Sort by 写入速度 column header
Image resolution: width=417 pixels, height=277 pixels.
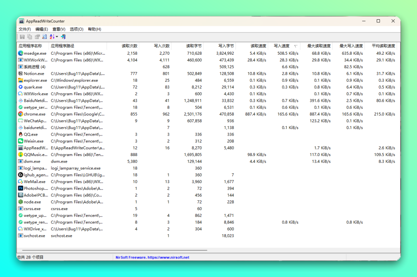pyautogui.click(x=281, y=46)
